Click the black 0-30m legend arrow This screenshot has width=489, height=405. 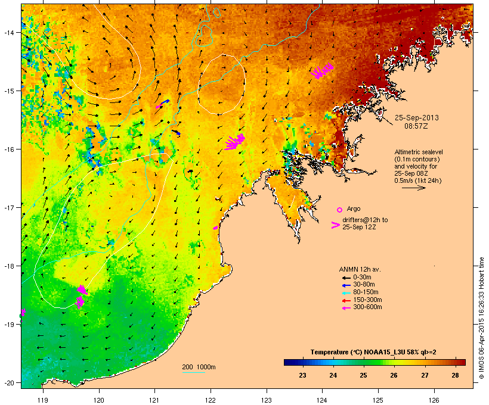(346, 278)
